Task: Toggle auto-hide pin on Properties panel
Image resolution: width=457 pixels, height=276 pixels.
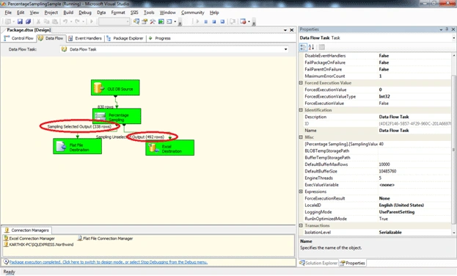Action: pos(447,29)
